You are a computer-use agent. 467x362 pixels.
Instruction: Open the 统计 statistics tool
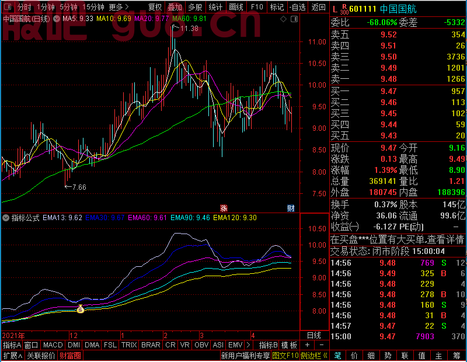pyautogui.click(x=215, y=7)
